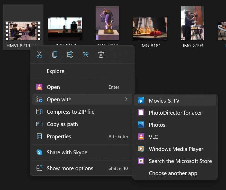226x190 pixels.
Task: Select Search the Microsoft Store
Action: coord(175,161)
